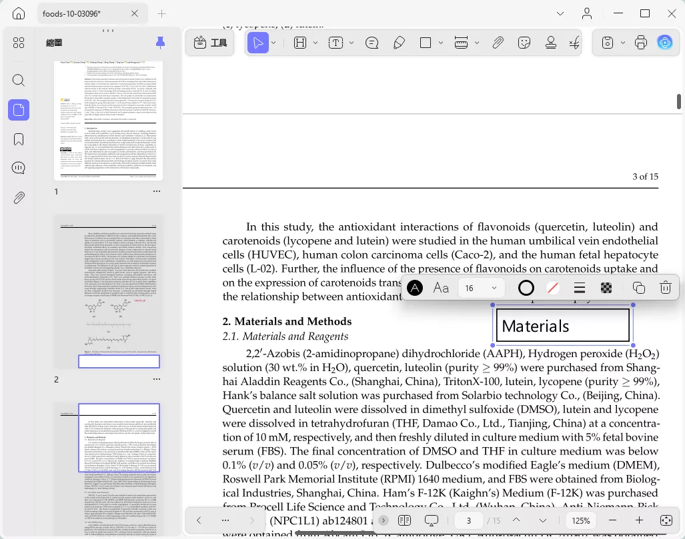
Task: Select the page thumbnails panel icon
Action: [19, 110]
